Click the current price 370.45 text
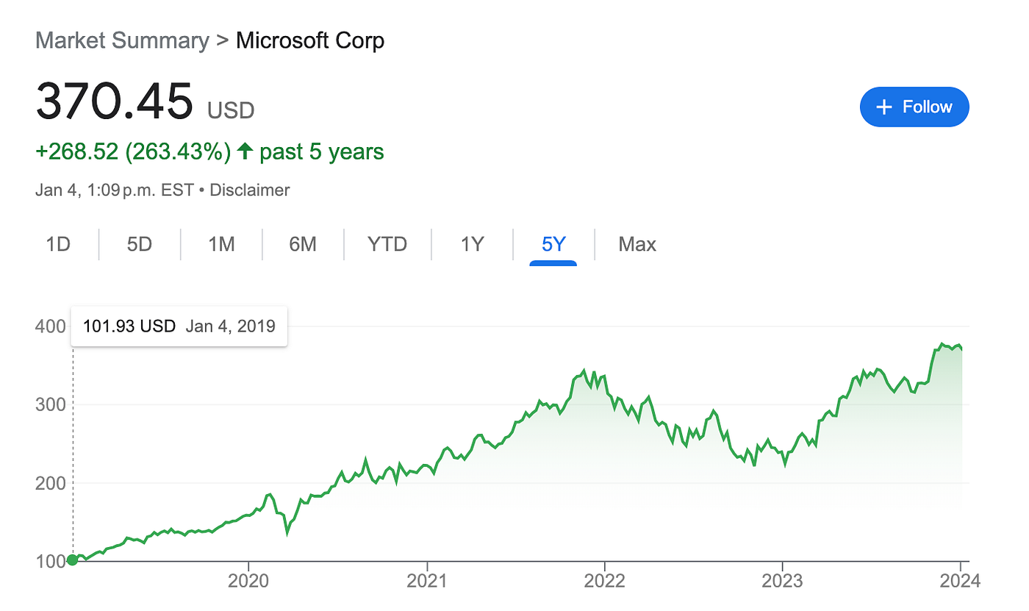 point(114,101)
